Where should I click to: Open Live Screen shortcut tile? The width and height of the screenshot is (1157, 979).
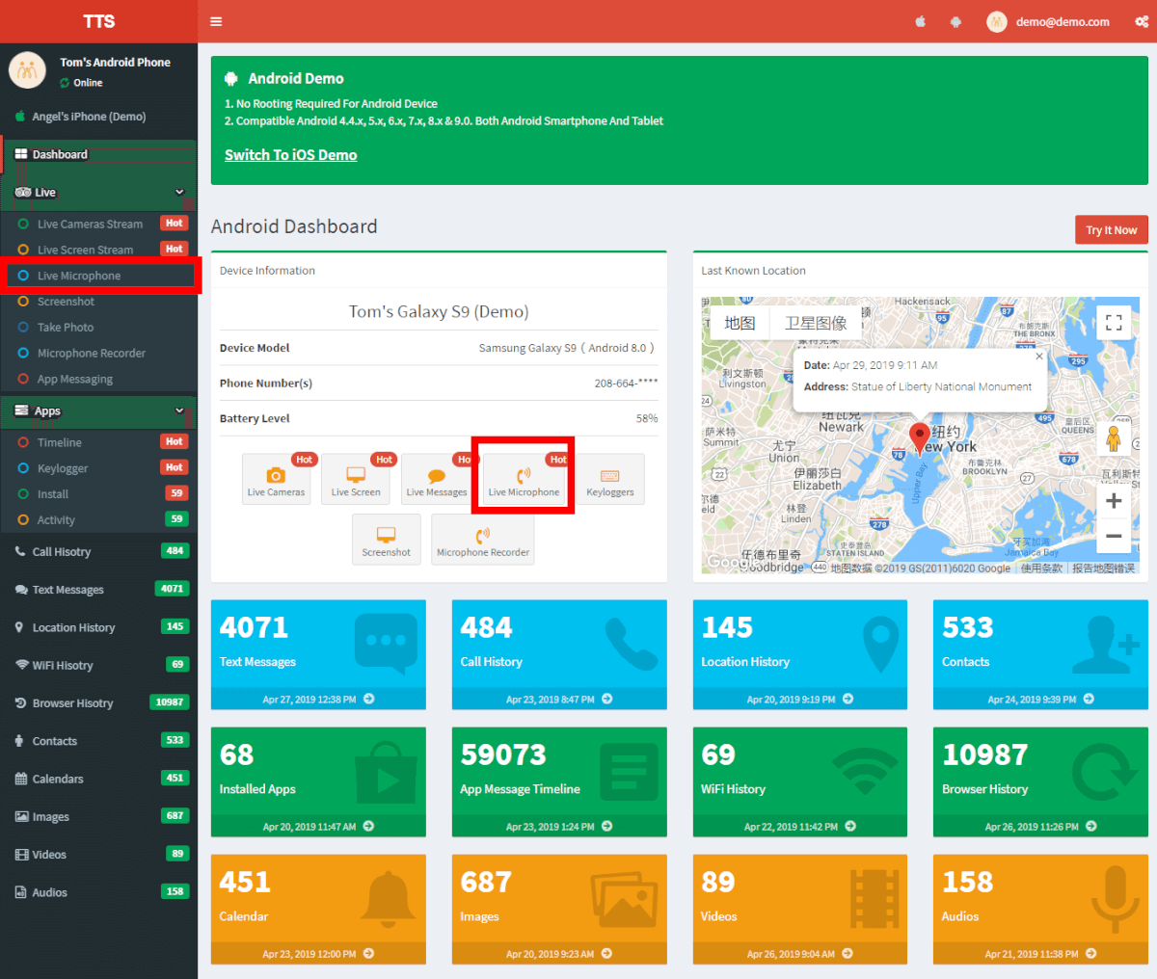point(356,479)
